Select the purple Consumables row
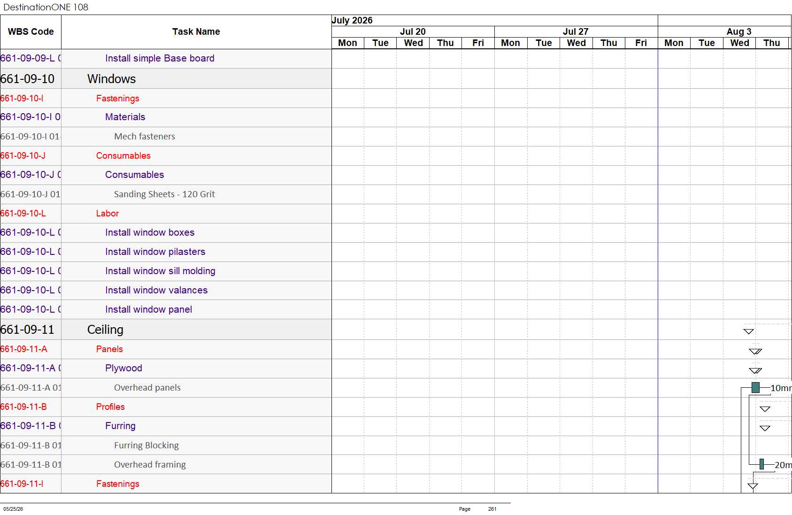This screenshot has height=515, width=792. tap(166, 175)
